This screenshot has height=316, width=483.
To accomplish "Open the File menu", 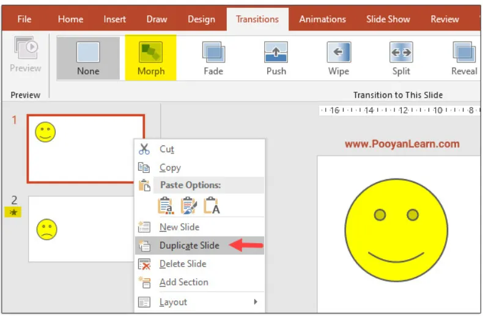I will coord(24,19).
